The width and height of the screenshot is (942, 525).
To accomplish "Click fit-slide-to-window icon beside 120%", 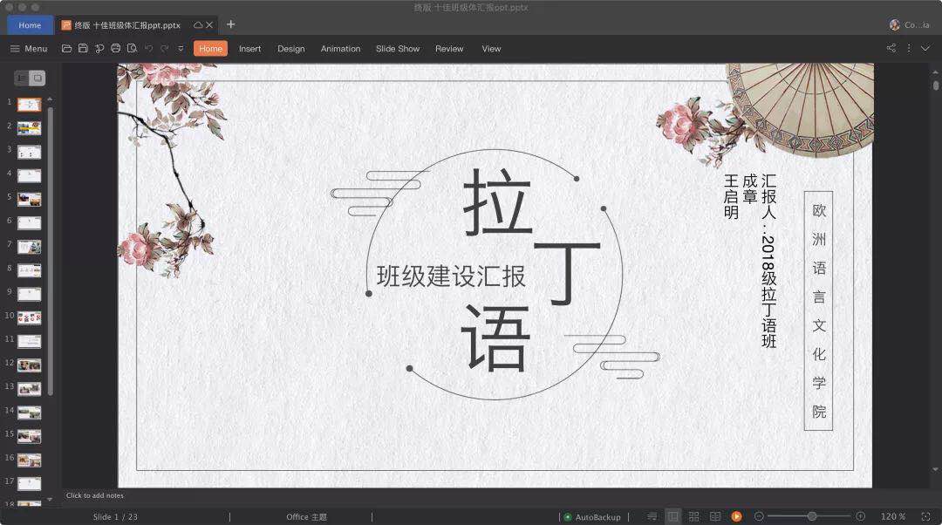I will point(925,517).
